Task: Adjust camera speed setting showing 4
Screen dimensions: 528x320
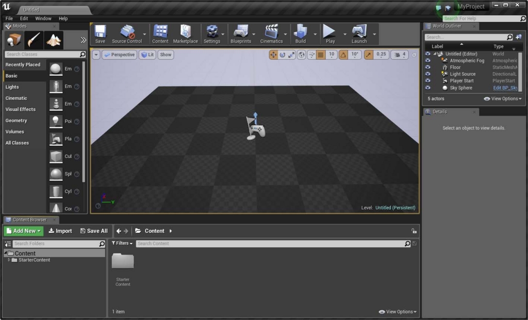Action: (x=400, y=55)
